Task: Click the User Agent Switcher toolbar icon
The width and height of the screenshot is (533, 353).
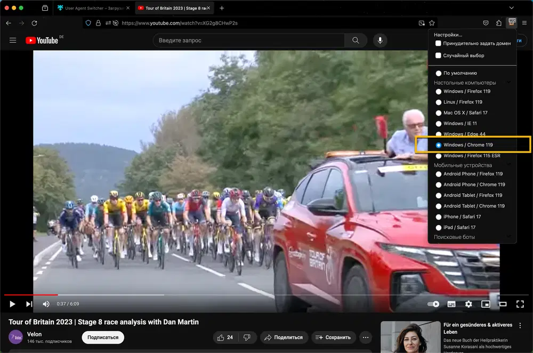Action: point(512,23)
